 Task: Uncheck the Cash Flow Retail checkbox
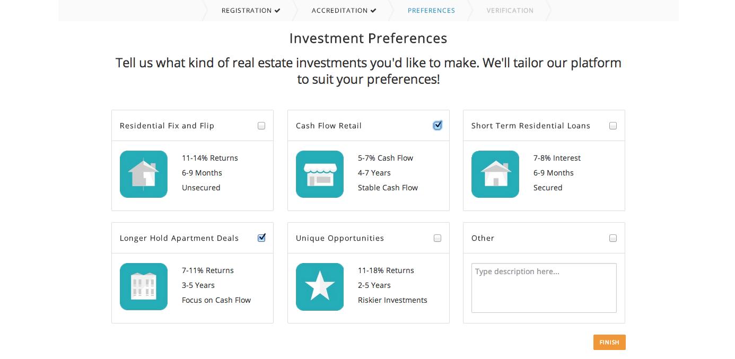pos(437,126)
